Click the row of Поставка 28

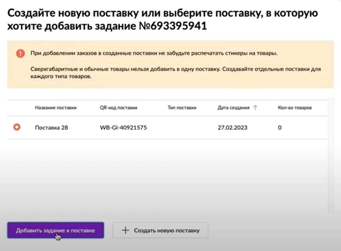click(x=150, y=128)
